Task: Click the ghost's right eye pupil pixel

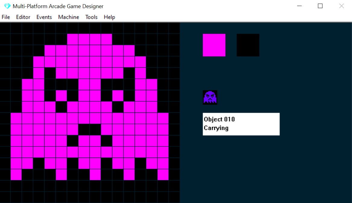Action: click(x=118, y=96)
